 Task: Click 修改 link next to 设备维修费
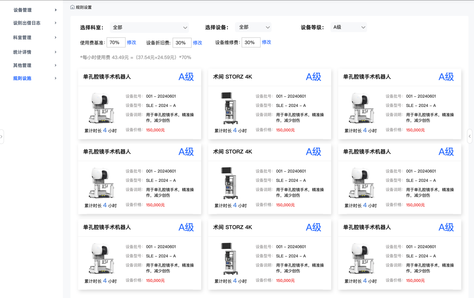click(266, 42)
